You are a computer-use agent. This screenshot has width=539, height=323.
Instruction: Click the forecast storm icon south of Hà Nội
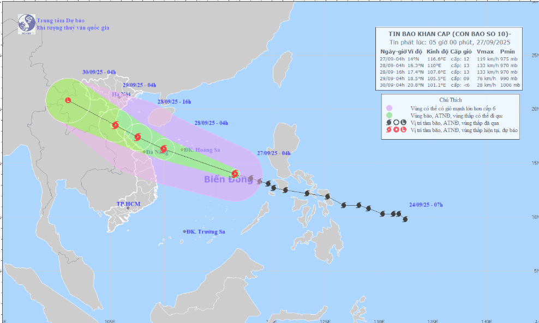[115, 125]
